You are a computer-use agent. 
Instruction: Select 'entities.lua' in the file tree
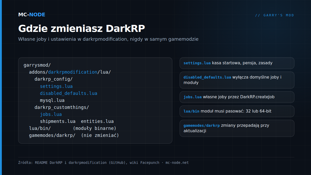(97, 121)
